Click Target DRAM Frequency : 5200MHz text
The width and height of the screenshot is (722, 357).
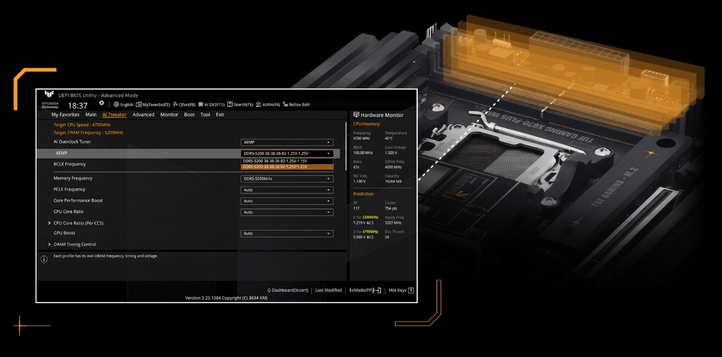88,132
